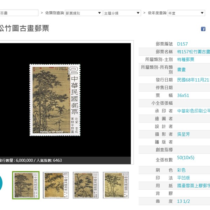This screenshot has width=210, height=210.
Task: Click 特157松竹圖古畫 stamp name link
Action: point(194,52)
